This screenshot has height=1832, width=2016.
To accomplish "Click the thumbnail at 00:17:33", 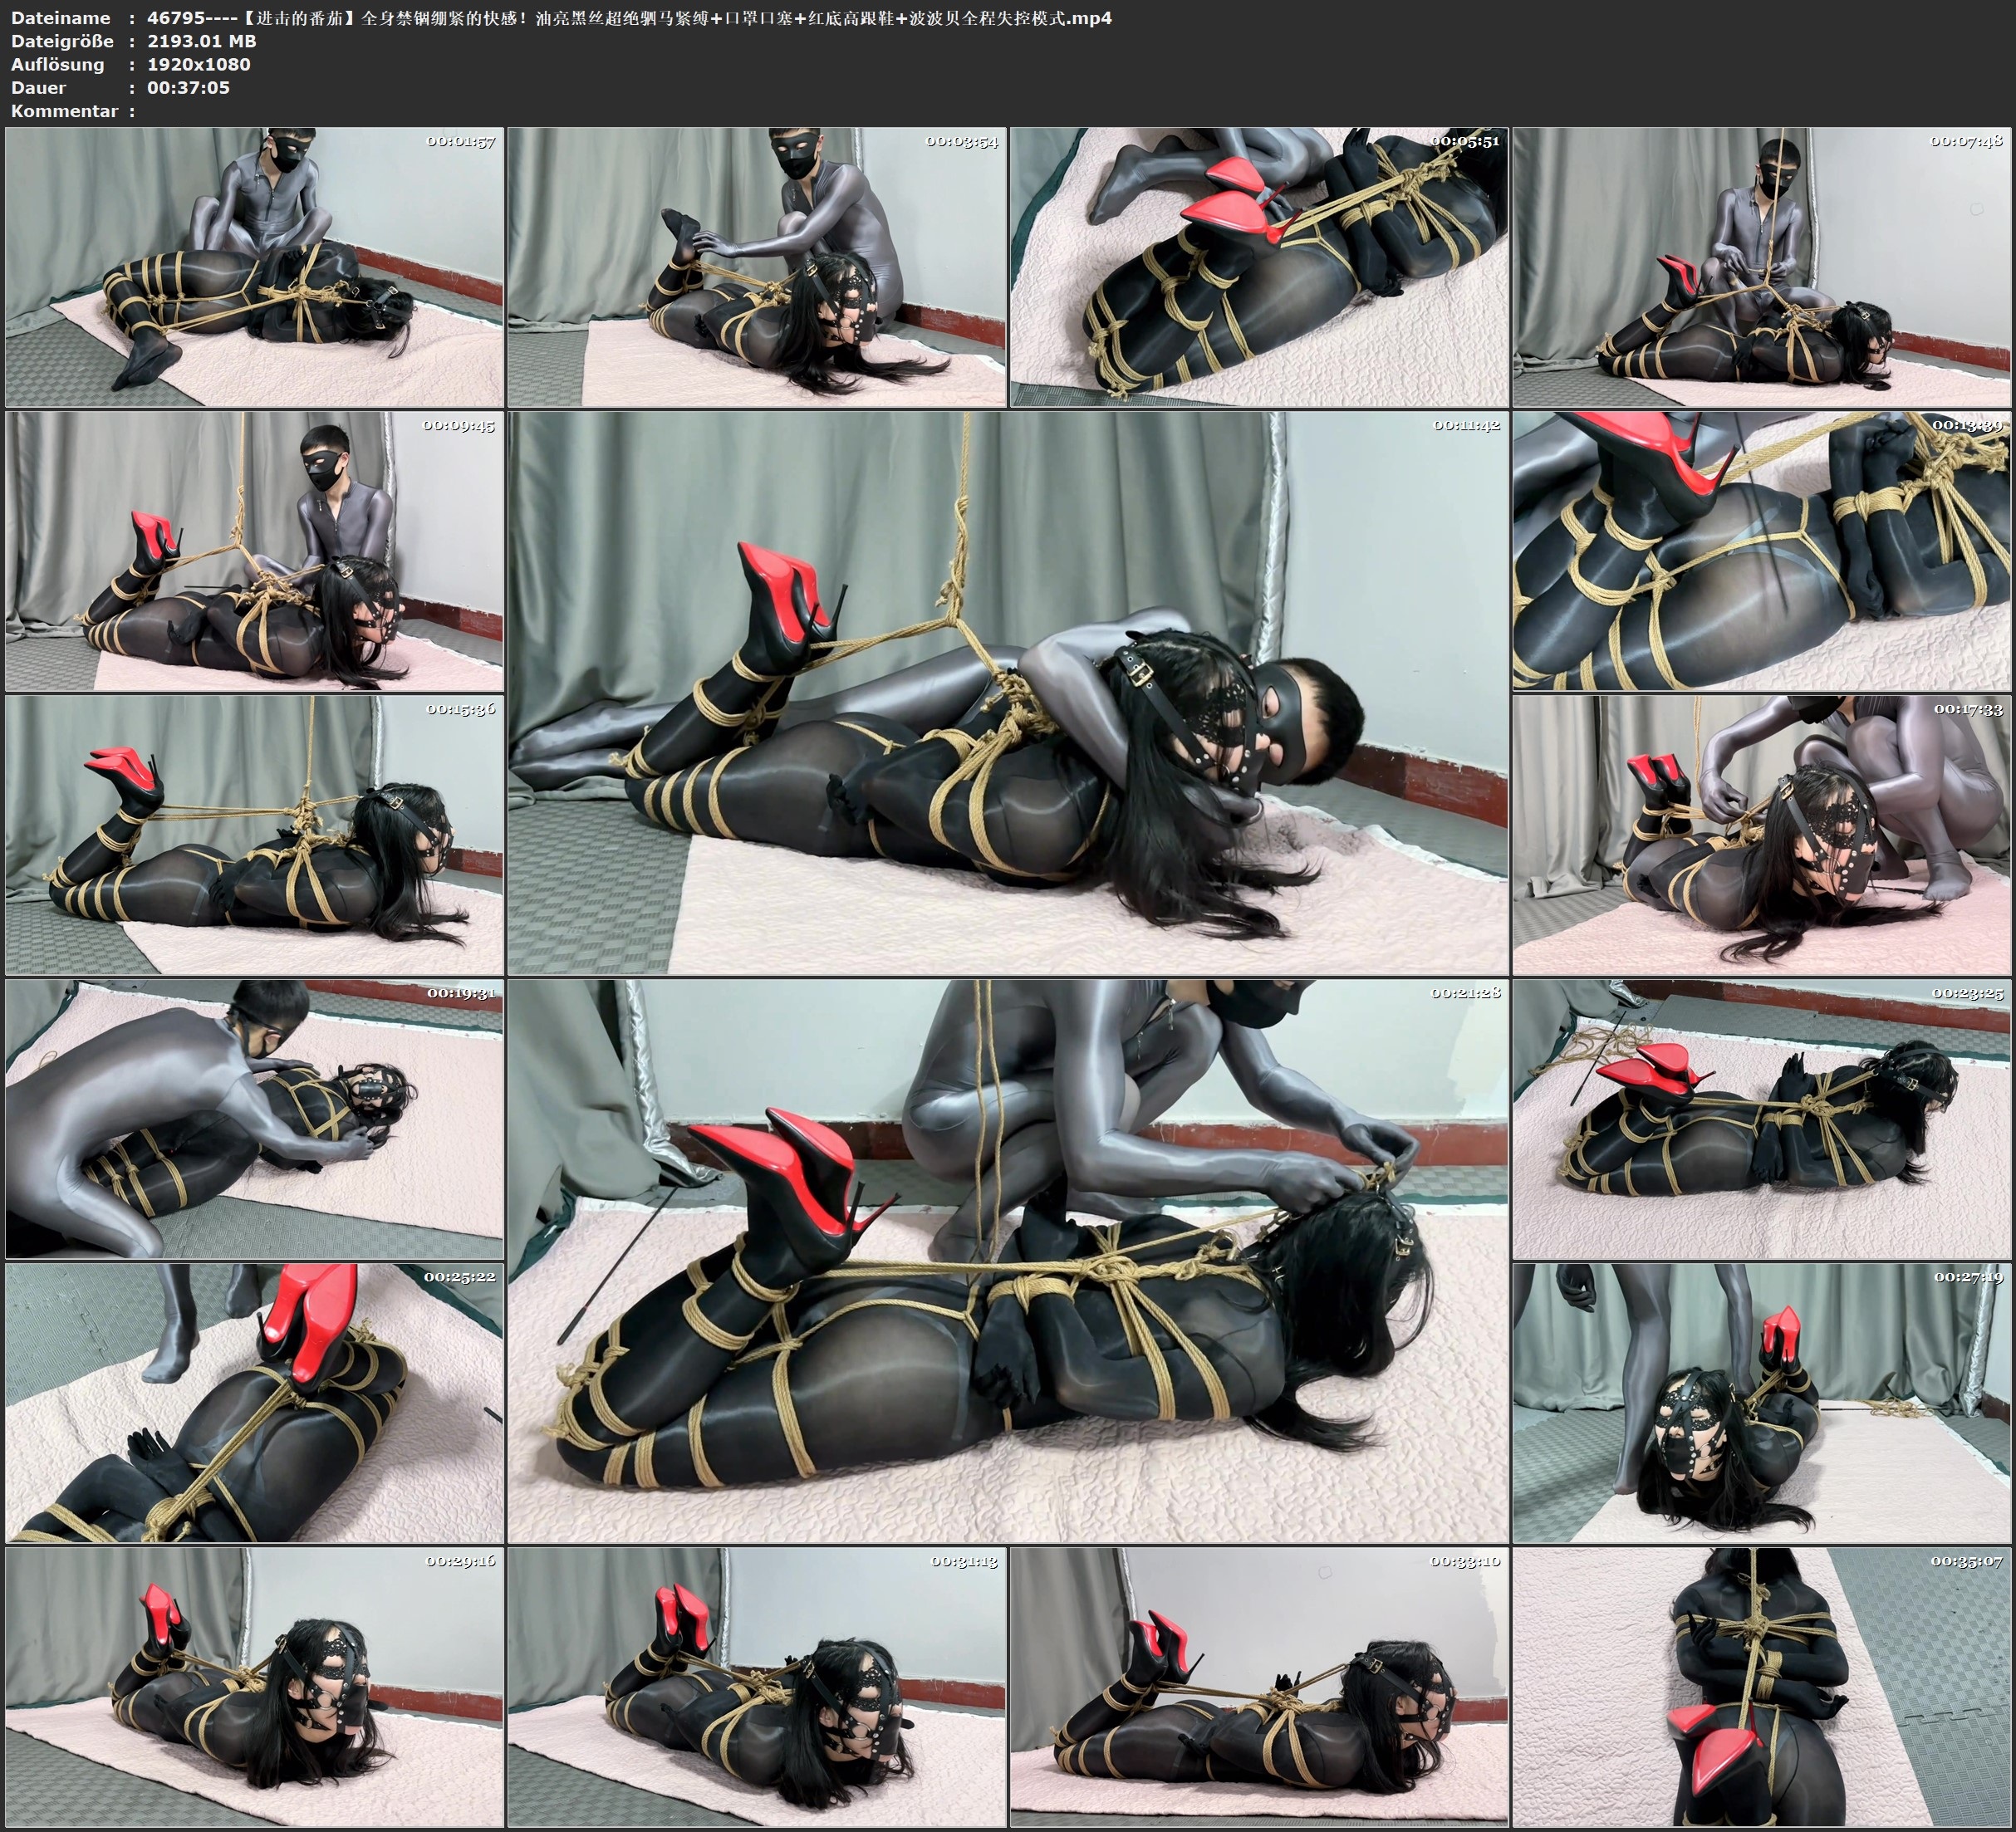I will (1762, 835).
